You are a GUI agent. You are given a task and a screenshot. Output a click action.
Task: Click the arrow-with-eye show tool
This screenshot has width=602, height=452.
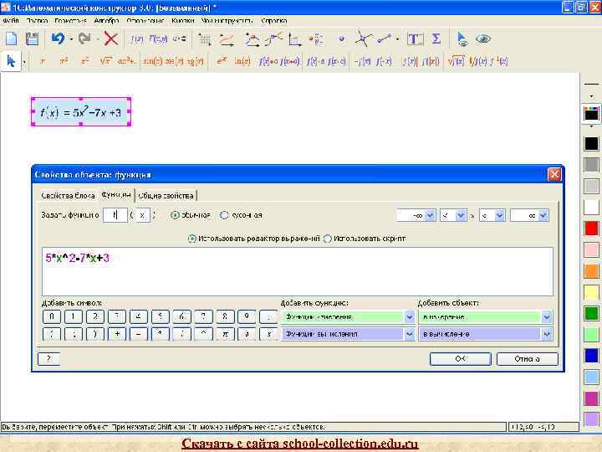(462, 39)
